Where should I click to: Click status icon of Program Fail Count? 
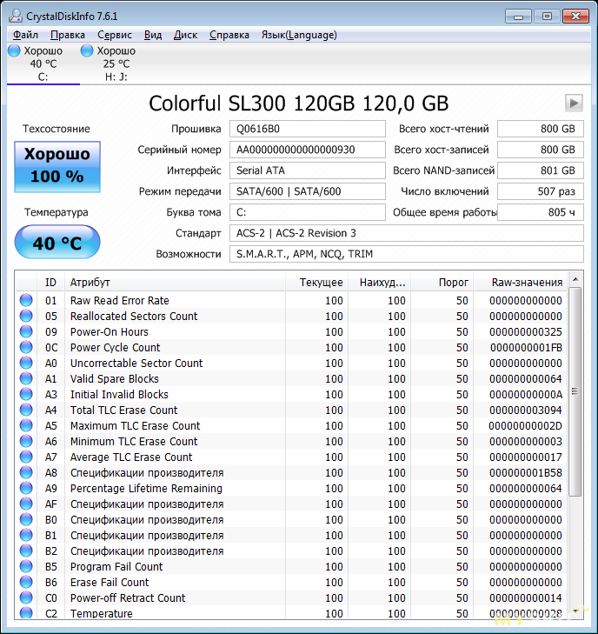26,566
